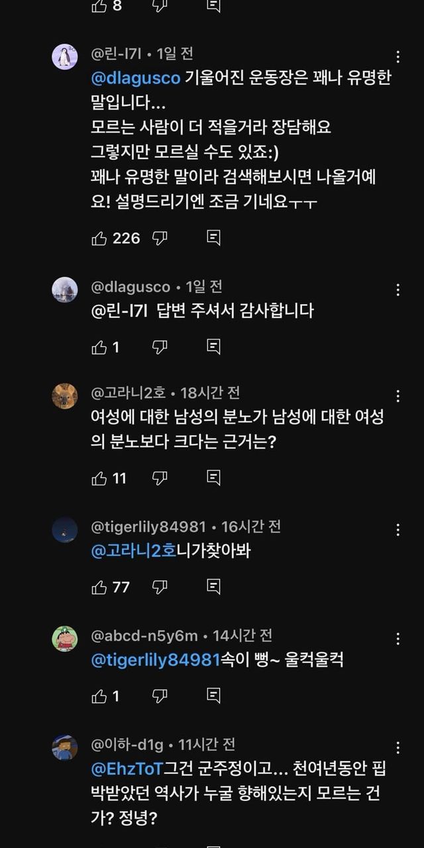Viewport: 424px width, 848px height.
Task: Open the blue @dlagusco mention link
Action: (136, 78)
